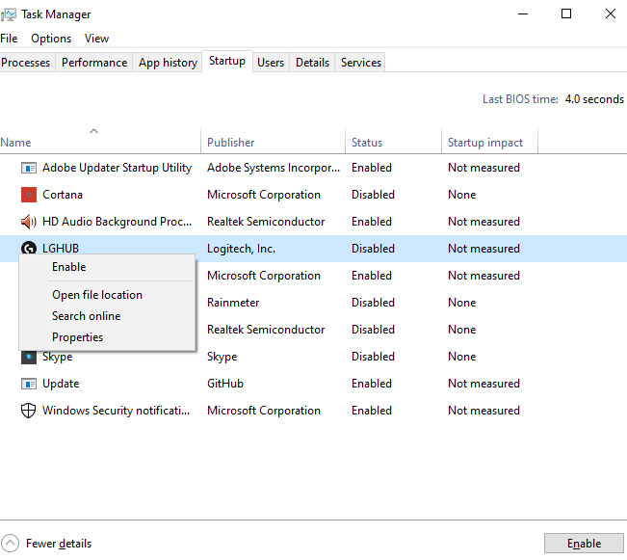The image size is (627, 560).
Task: Click the GitHub publisher cell
Action: coord(225,384)
